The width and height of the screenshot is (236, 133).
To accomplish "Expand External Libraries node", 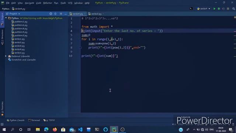I will (6, 56).
